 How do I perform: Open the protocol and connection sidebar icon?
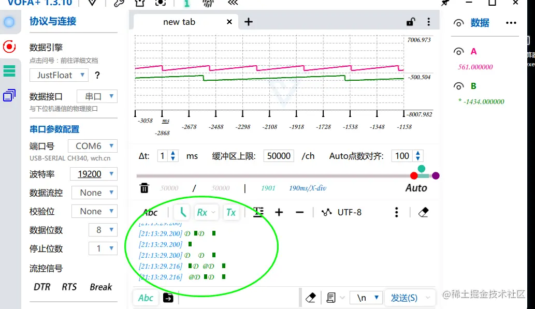(x=9, y=22)
